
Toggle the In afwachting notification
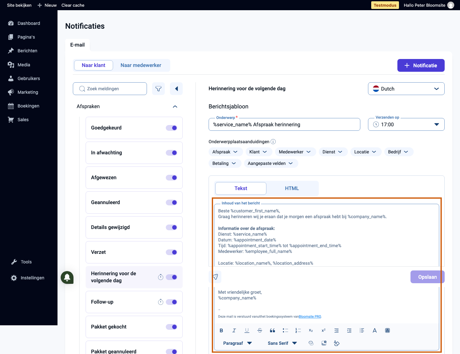click(x=172, y=153)
